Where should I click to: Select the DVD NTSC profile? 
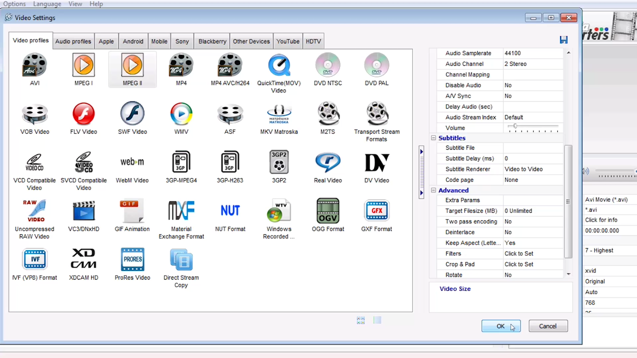tap(328, 70)
